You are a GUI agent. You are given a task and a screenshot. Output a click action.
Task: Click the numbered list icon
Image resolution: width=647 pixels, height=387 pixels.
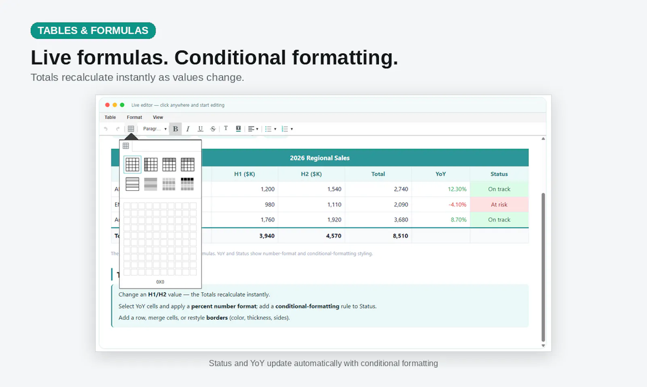(285, 129)
